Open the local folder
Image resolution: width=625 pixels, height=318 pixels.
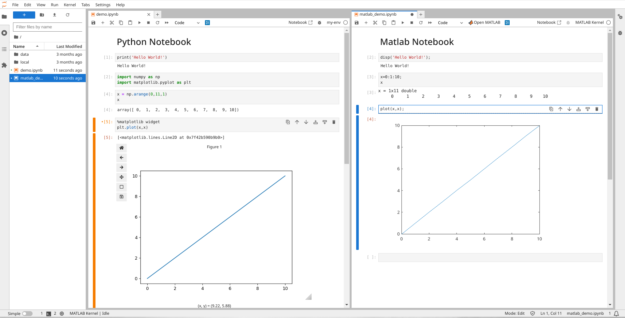pos(48,62)
